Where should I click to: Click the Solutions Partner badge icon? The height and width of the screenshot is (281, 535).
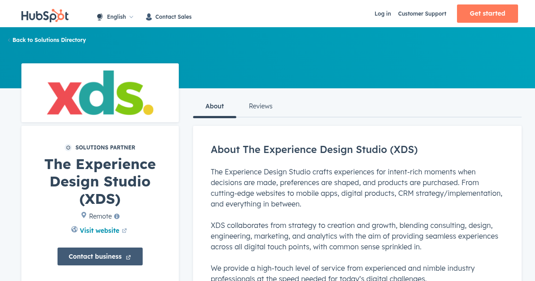68,148
